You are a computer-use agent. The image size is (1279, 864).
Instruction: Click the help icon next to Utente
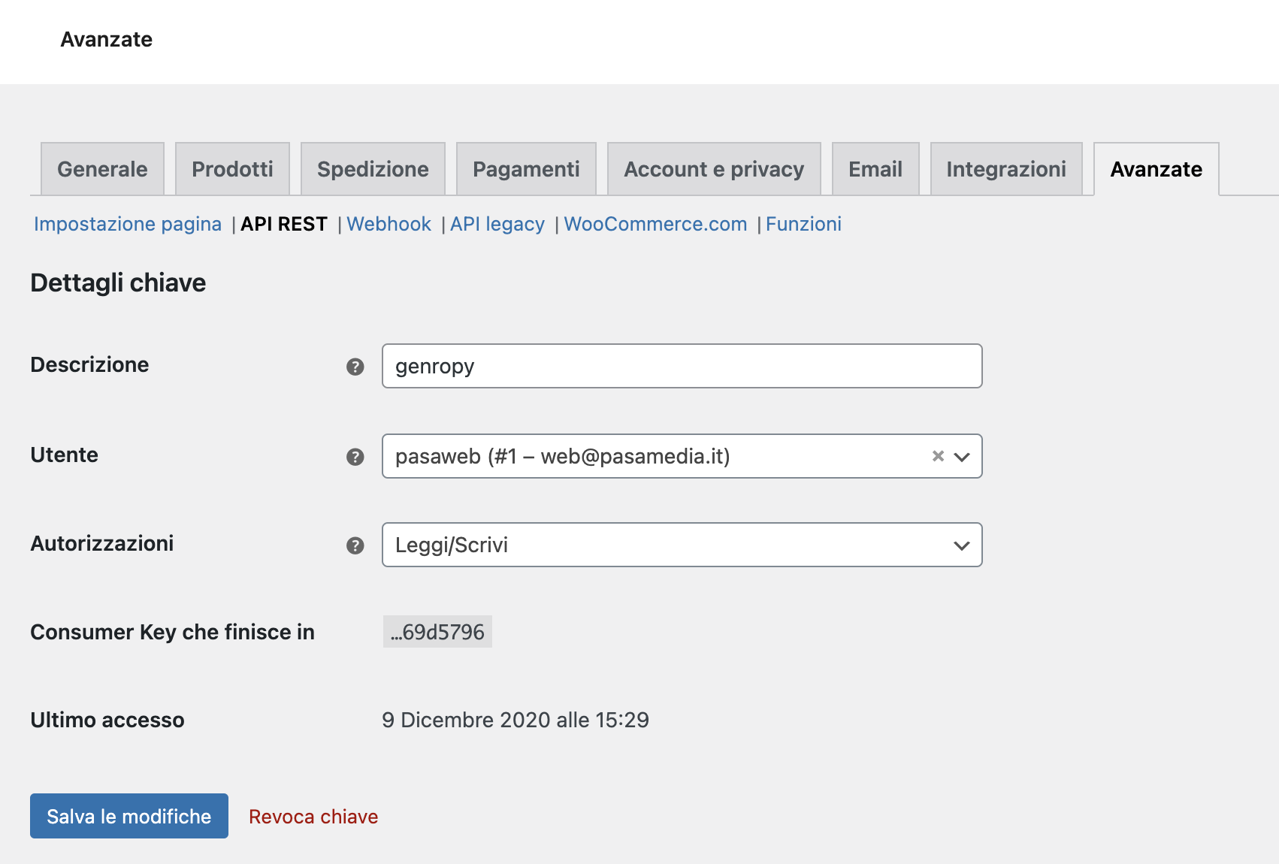point(355,457)
